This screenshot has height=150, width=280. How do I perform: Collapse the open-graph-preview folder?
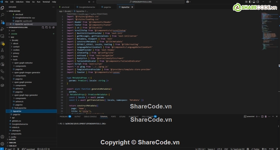pos(23,82)
